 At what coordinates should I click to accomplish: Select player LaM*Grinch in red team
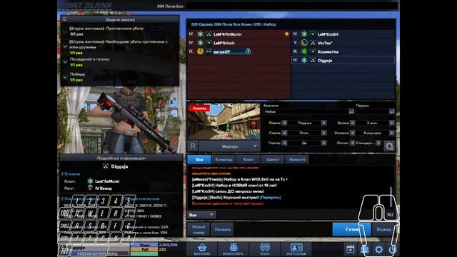pos(238,43)
